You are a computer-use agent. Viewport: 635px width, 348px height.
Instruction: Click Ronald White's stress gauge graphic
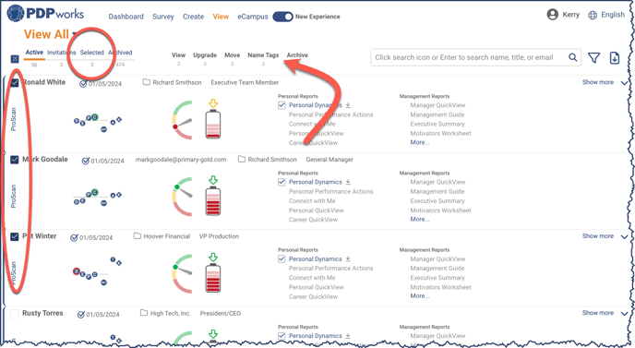click(x=182, y=120)
